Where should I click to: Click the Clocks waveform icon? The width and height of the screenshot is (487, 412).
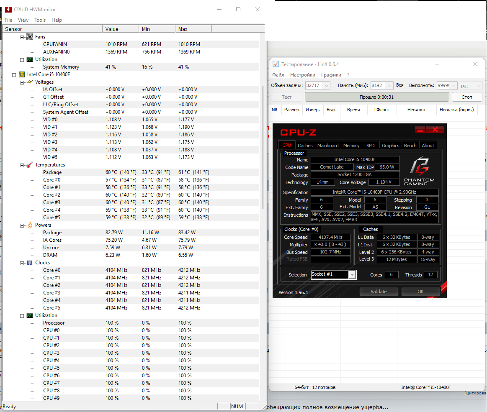coord(30,262)
